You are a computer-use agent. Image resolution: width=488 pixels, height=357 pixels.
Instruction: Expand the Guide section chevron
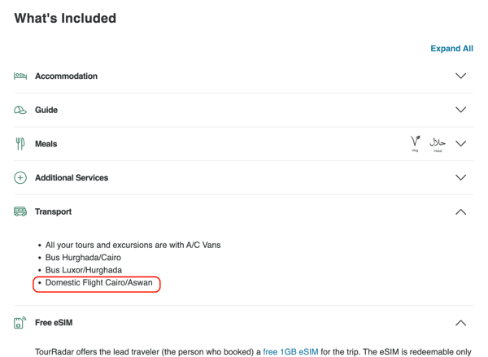tap(460, 110)
